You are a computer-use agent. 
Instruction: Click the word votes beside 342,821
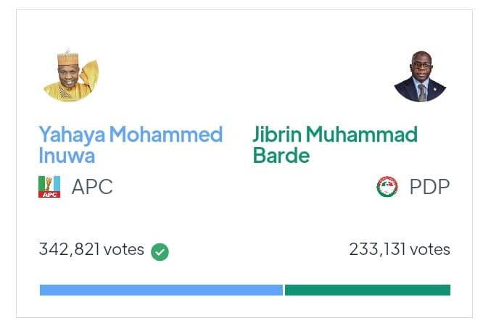click(124, 250)
